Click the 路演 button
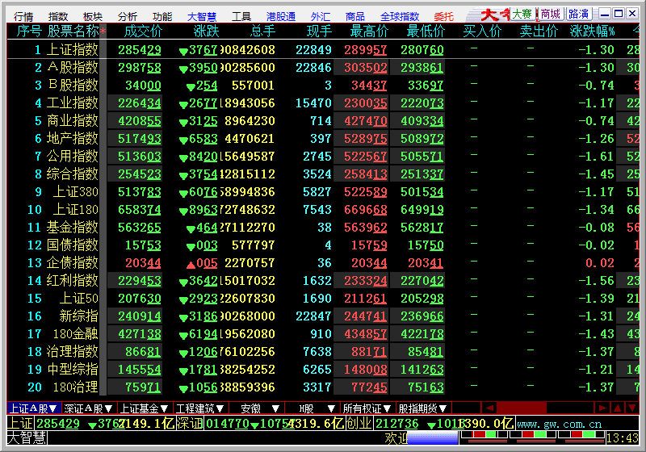646x452 pixels. tap(578, 14)
